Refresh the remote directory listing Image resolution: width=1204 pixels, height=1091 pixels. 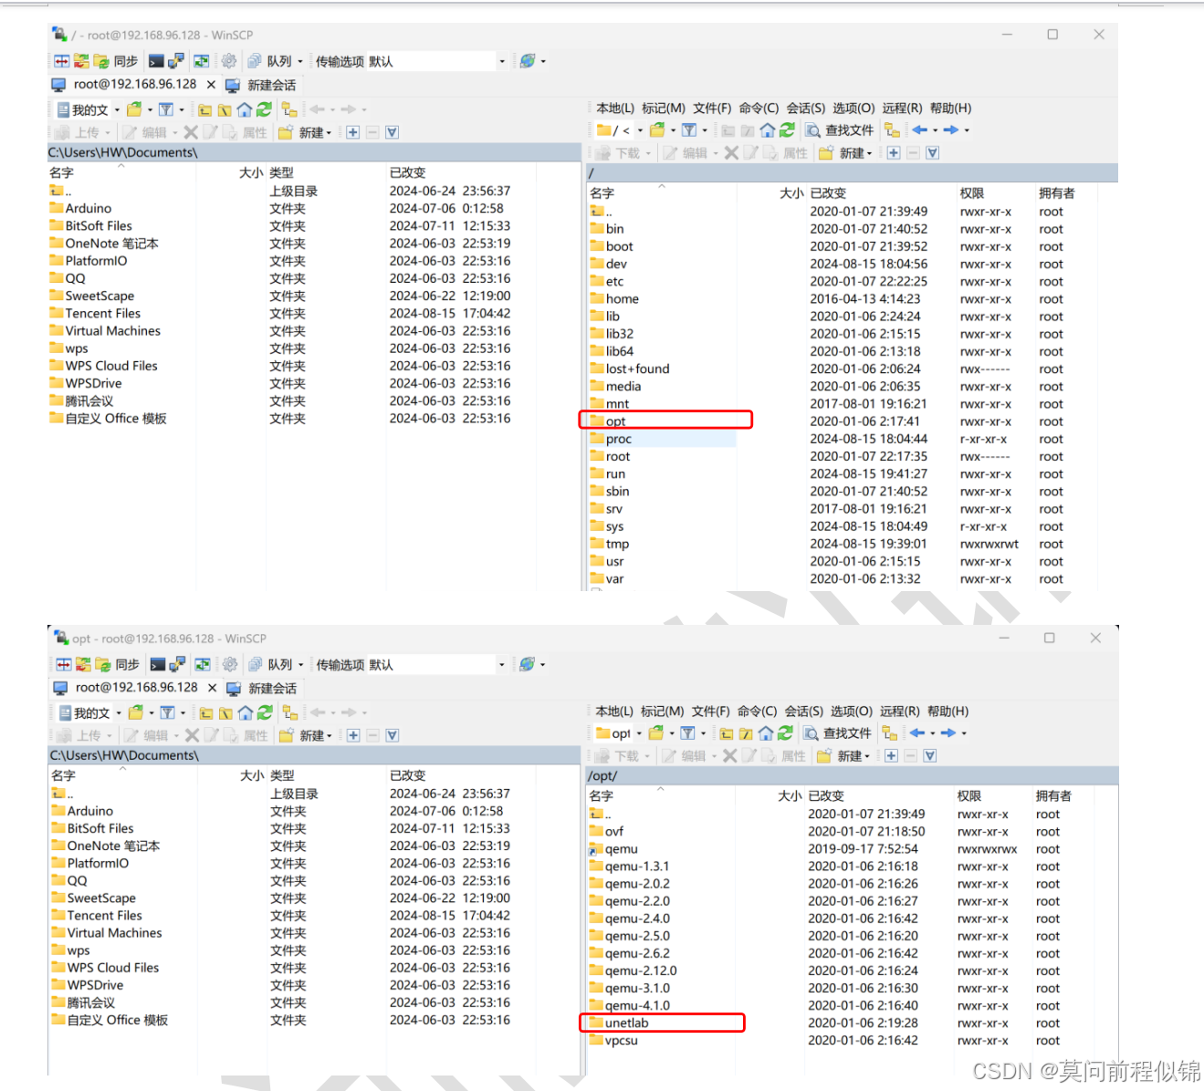[787, 130]
